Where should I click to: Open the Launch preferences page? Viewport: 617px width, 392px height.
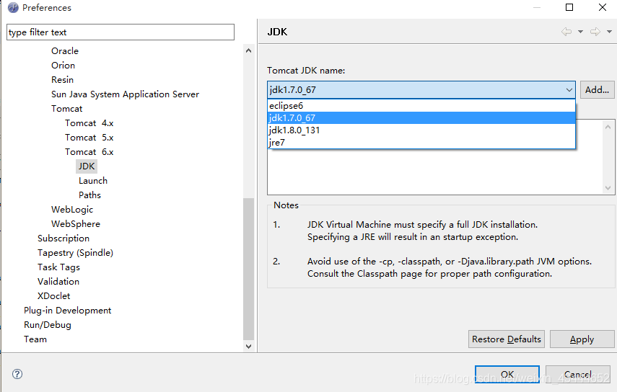93,181
